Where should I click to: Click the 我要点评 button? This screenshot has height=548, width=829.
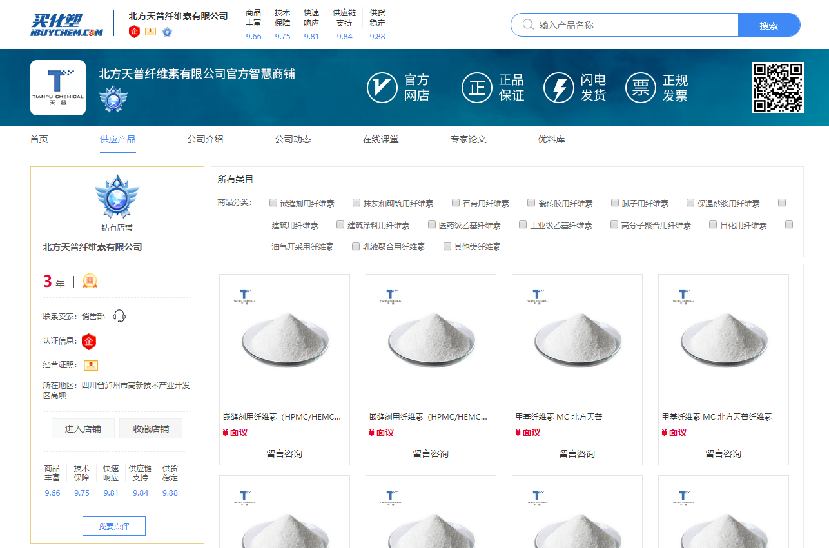(114, 526)
